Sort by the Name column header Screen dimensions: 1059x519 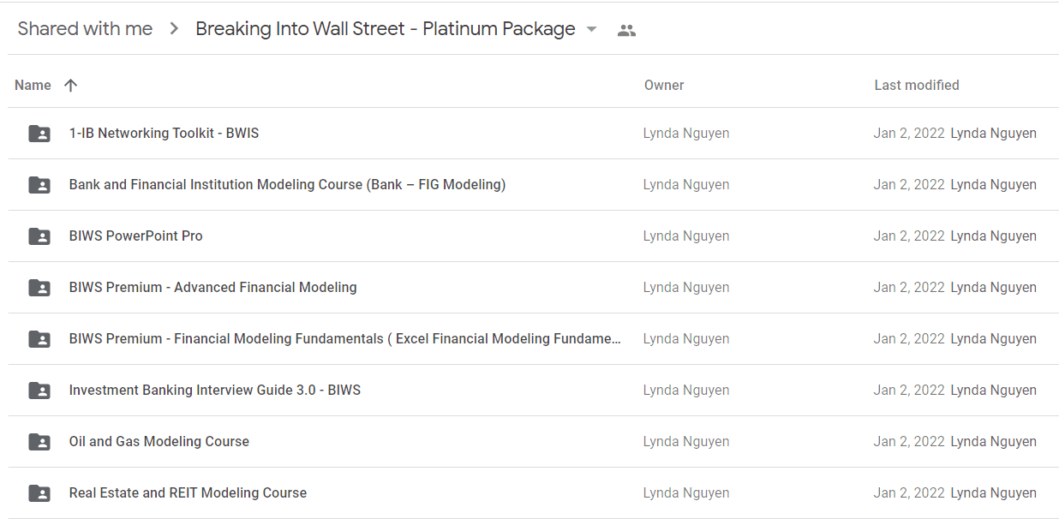(33, 85)
